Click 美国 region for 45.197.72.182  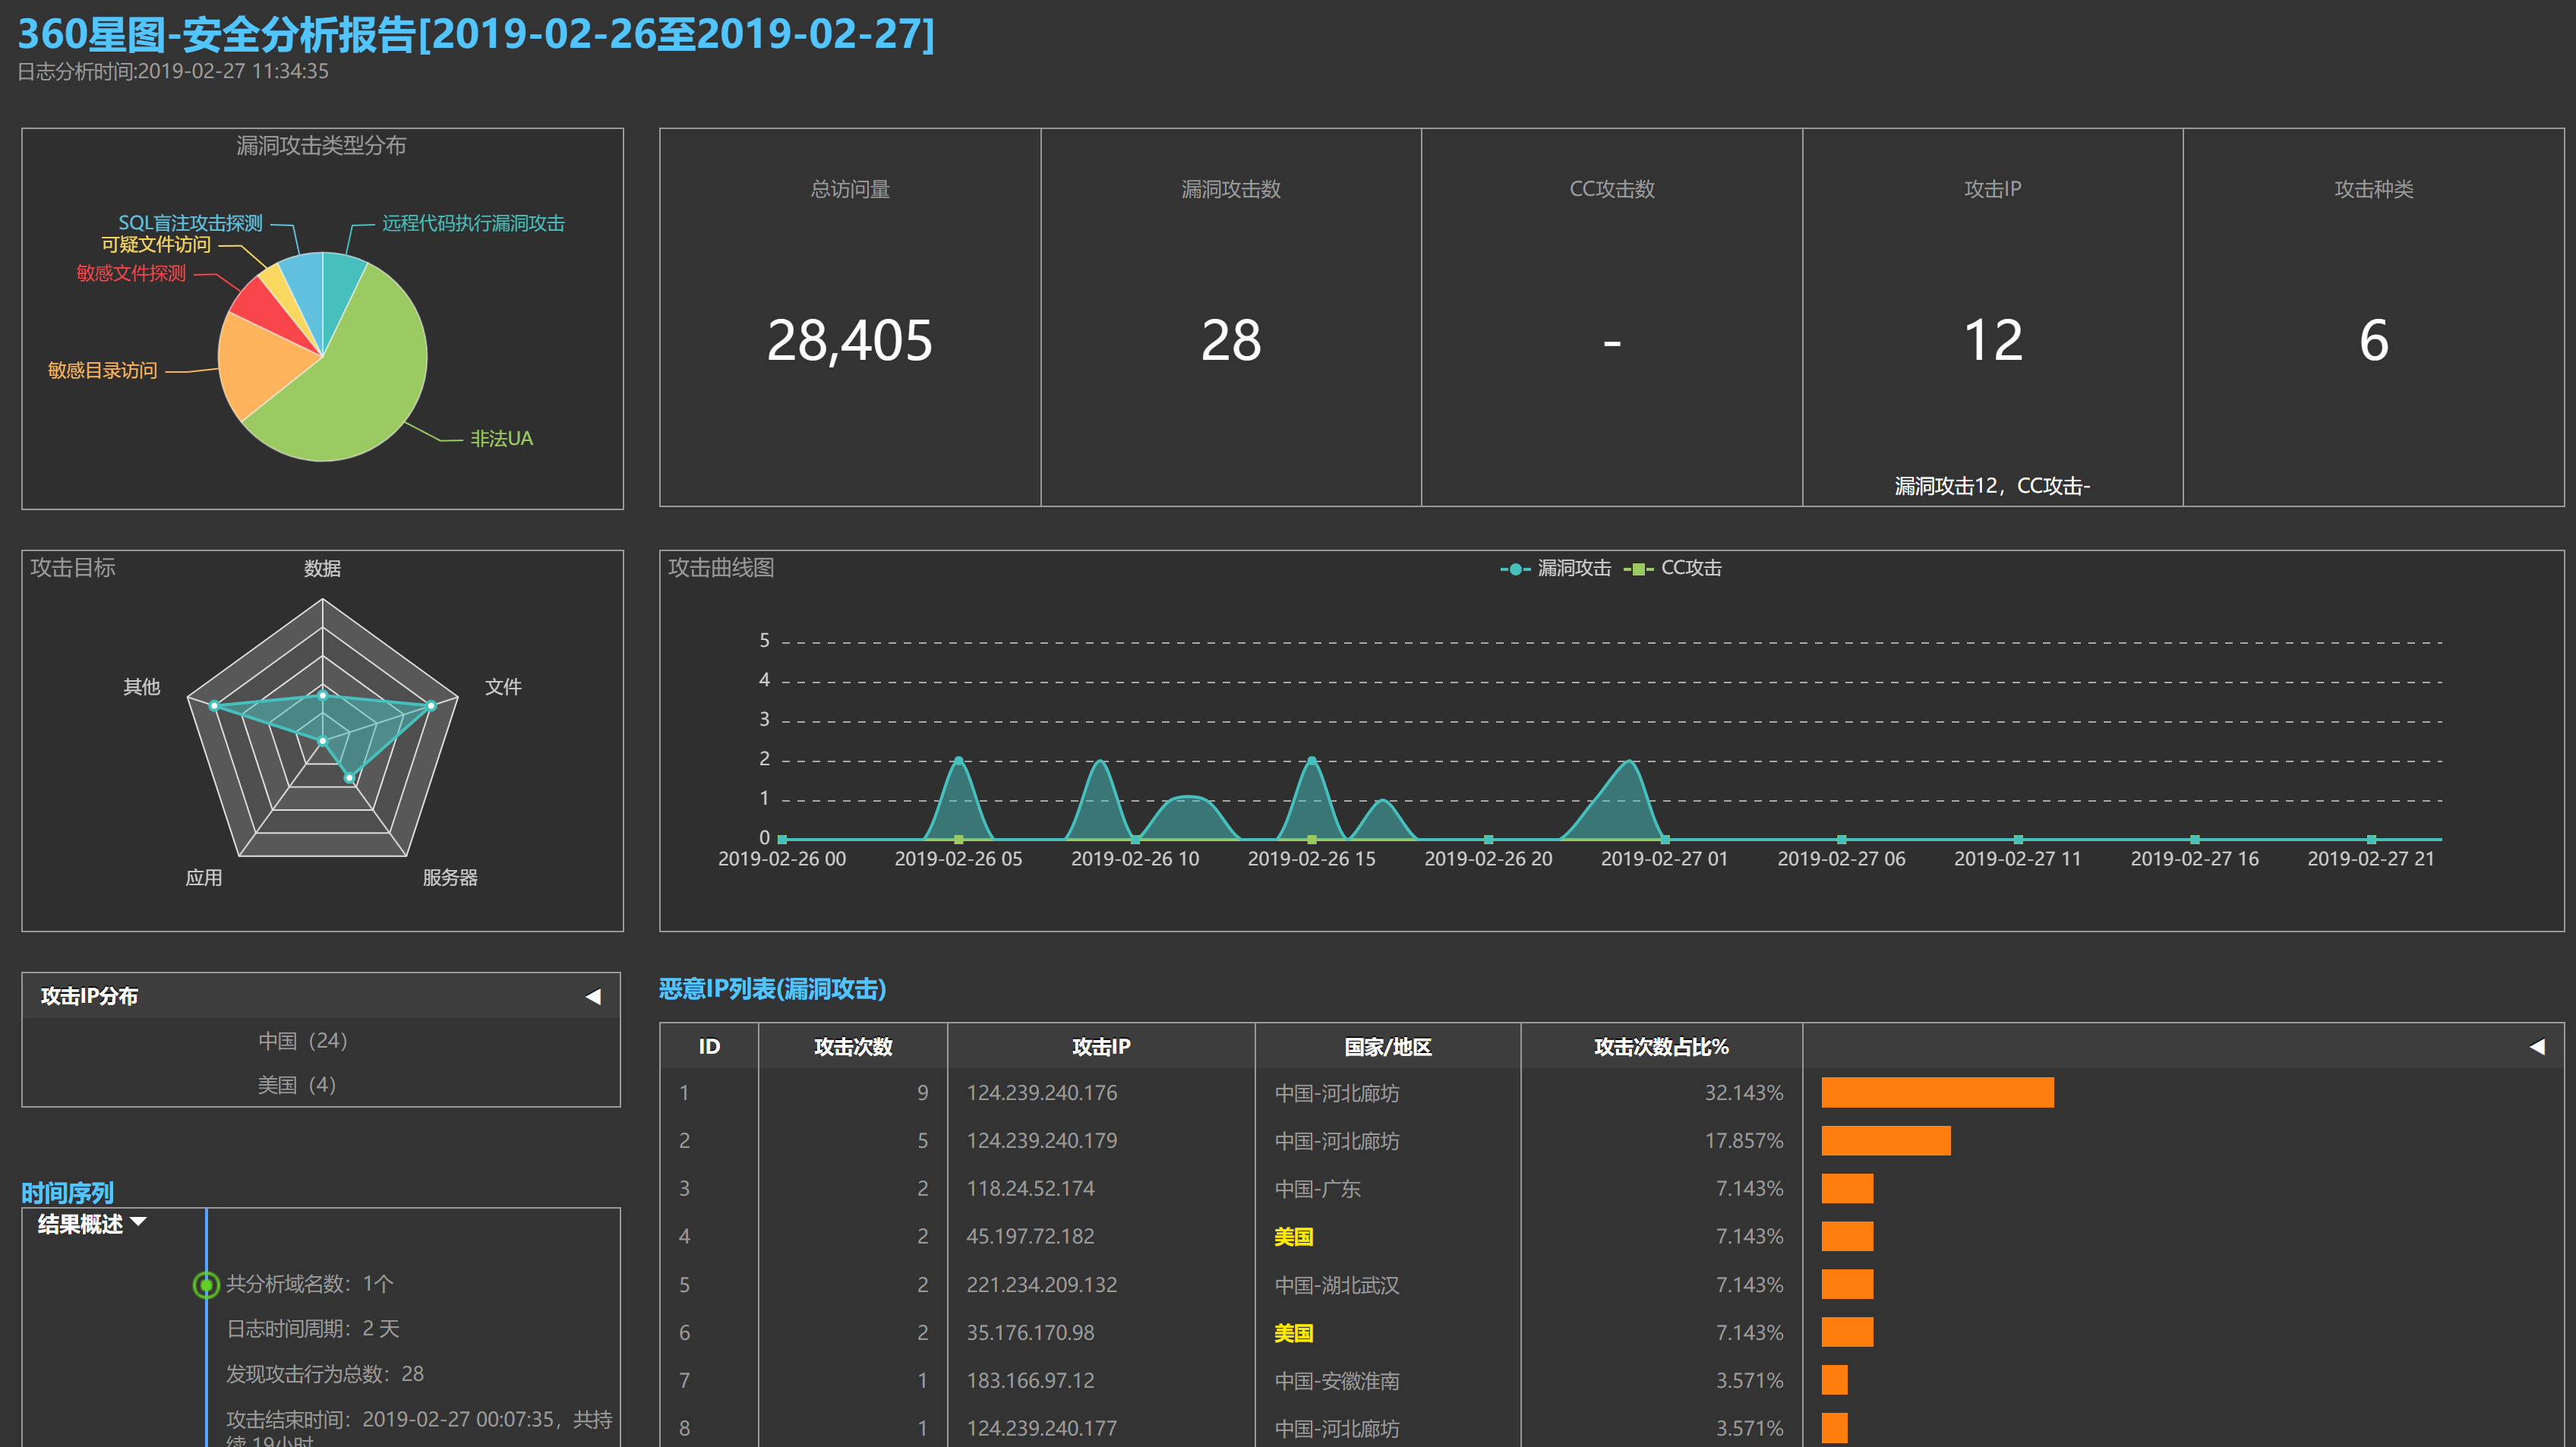click(1293, 1237)
